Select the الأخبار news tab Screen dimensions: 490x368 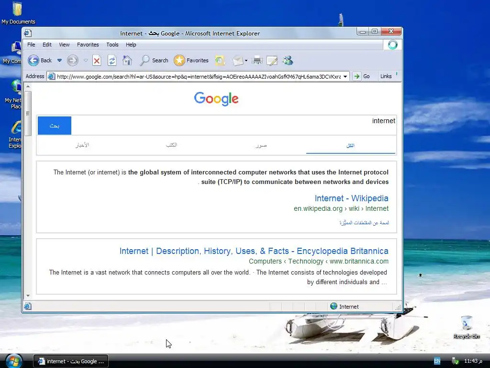pos(82,145)
